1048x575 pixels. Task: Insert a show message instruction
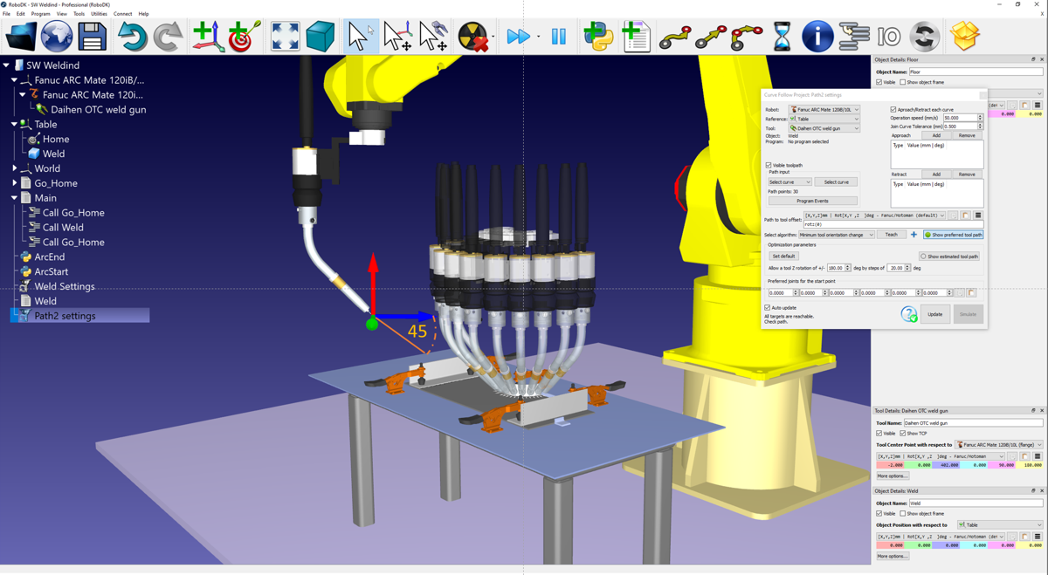pyautogui.click(x=817, y=37)
